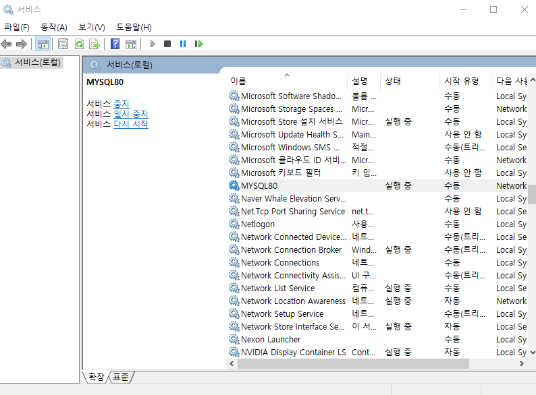This screenshot has width=536, height=395.
Task: Open the 도움말(H) menu
Action: [x=134, y=28]
